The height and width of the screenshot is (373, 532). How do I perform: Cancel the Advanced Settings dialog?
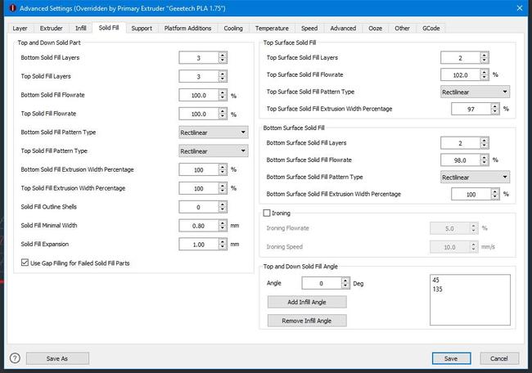pyautogui.click(x=499, y=358)
